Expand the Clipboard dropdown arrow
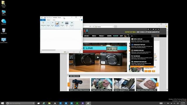The height and width of the screenshot is (105, 187). 43,27
